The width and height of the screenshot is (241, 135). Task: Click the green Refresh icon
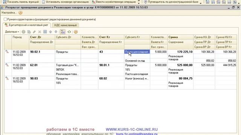69,32
